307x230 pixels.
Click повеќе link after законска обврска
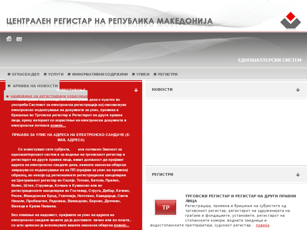click(121, 225)
